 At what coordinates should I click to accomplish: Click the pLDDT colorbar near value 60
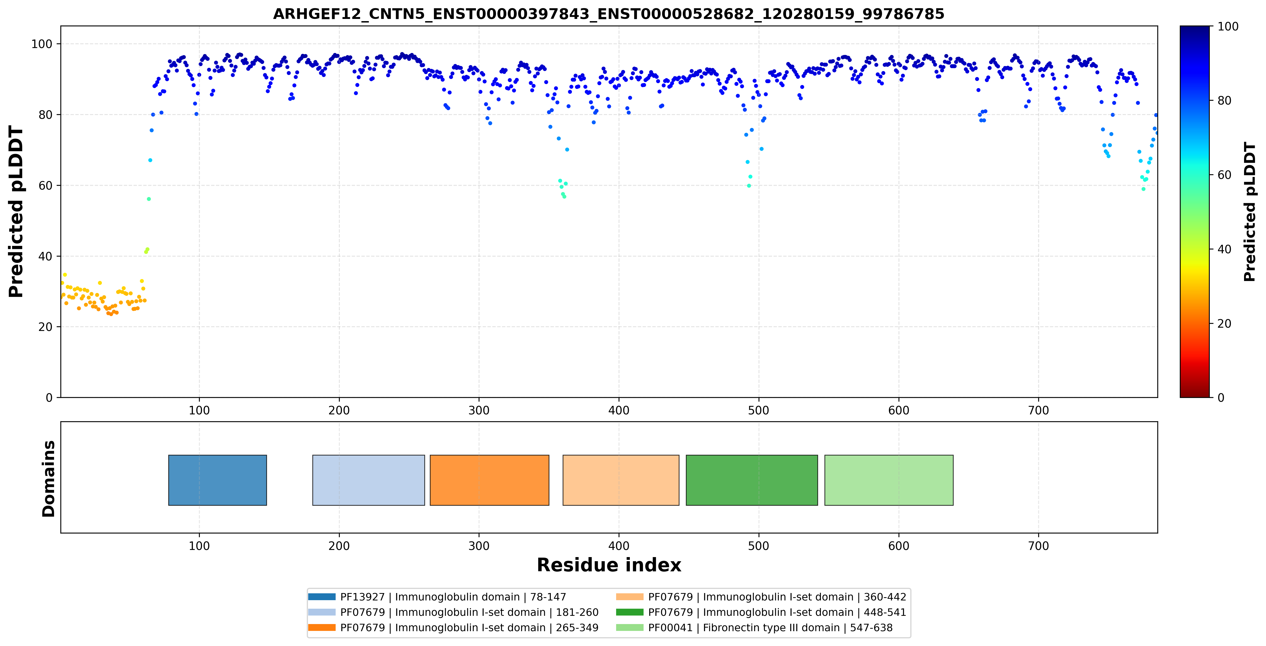point(1194,175)
